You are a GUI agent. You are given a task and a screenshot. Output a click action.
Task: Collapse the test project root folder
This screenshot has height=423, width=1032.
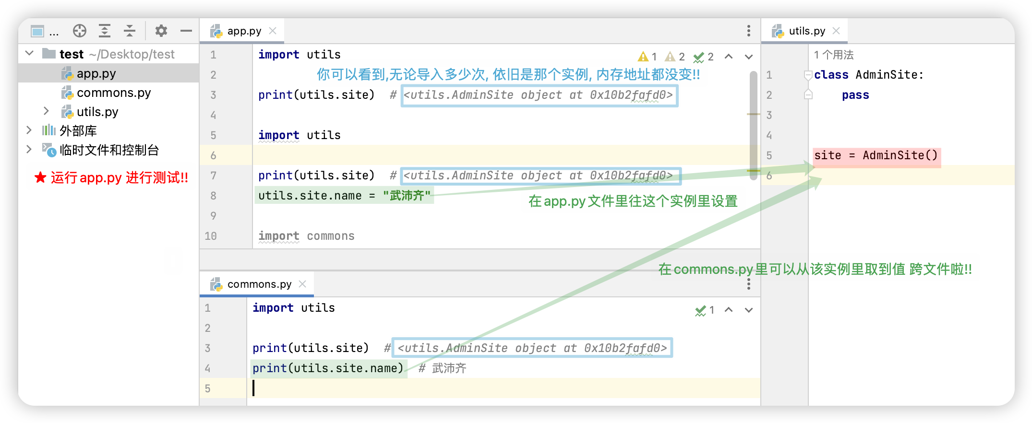tap(29, 53)
